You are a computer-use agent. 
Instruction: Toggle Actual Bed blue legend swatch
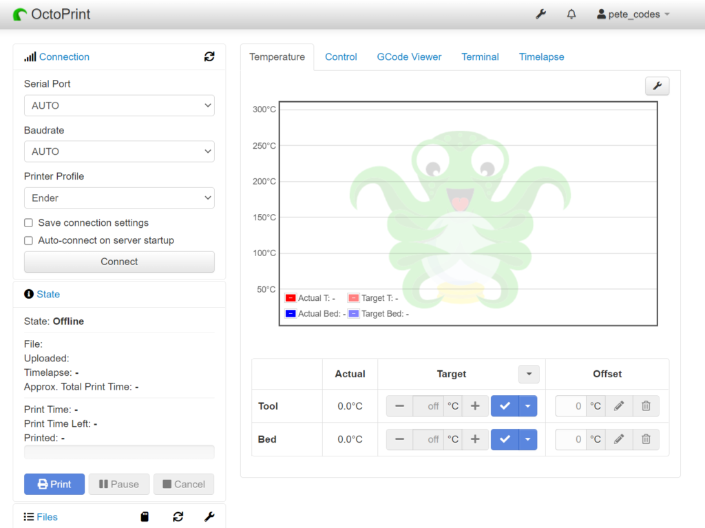click(x=291, y=313)
